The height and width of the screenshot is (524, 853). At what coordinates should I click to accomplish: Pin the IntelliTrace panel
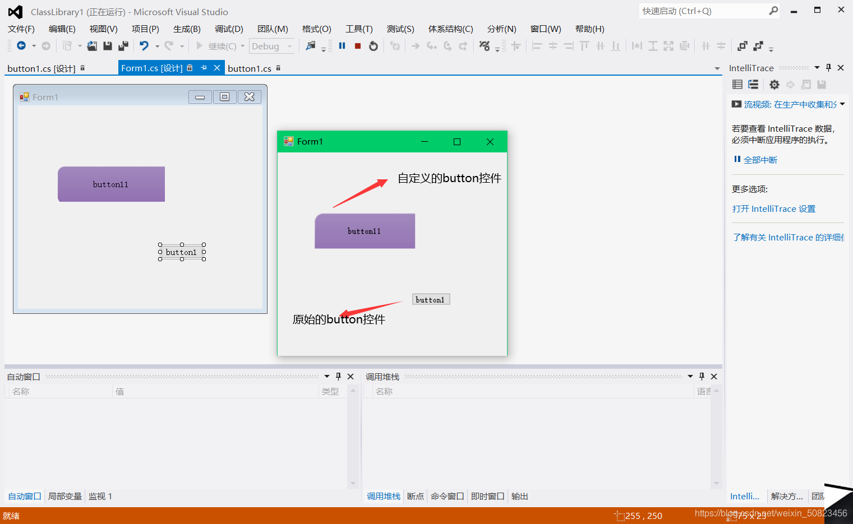(x=828, y=68)
